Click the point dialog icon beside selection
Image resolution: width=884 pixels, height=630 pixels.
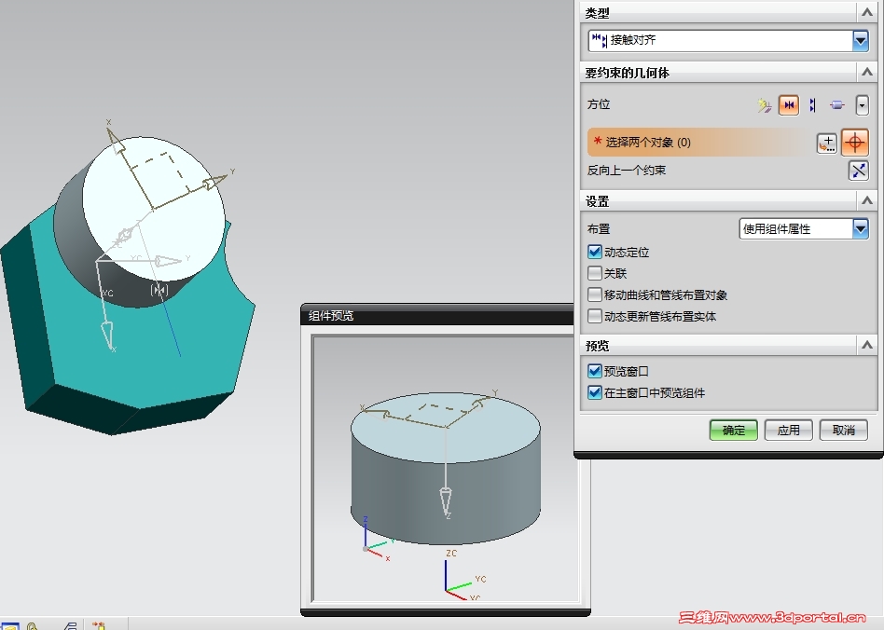(826, 144)
